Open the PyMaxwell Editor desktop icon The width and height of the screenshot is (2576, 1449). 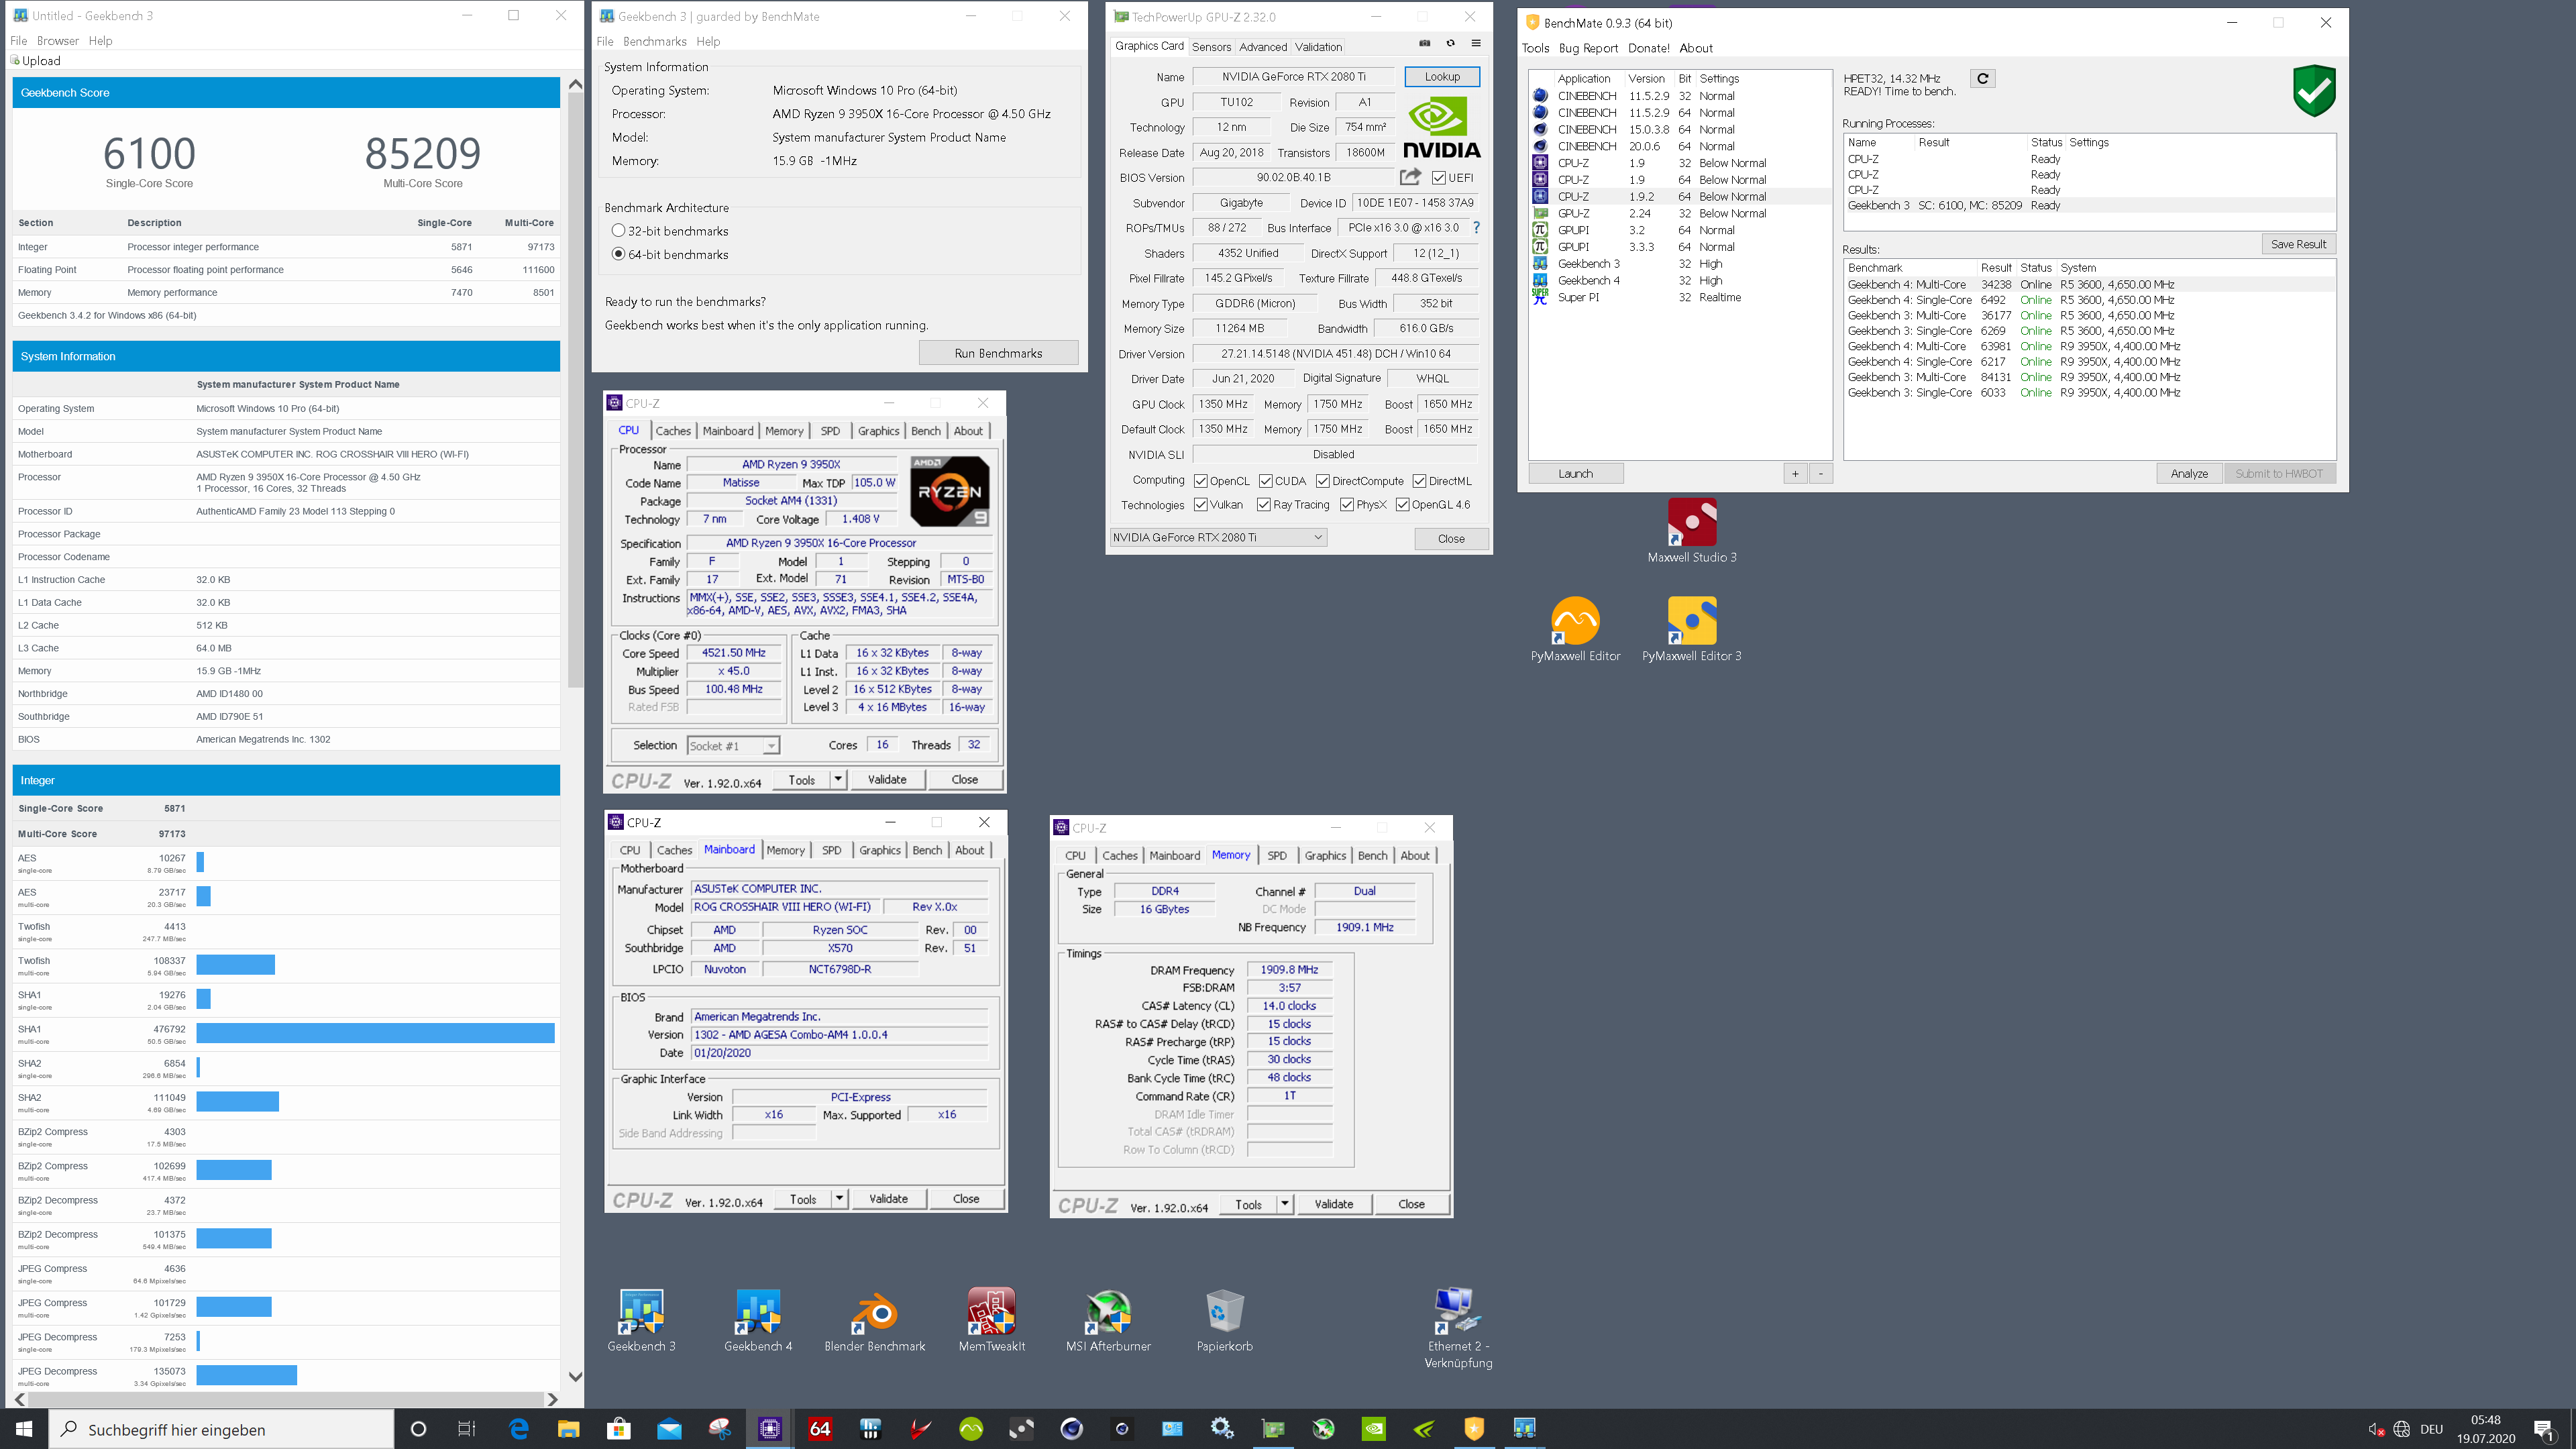1575,630
